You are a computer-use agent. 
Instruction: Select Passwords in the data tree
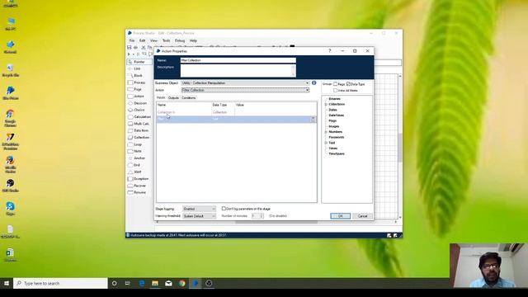(337, 138)
